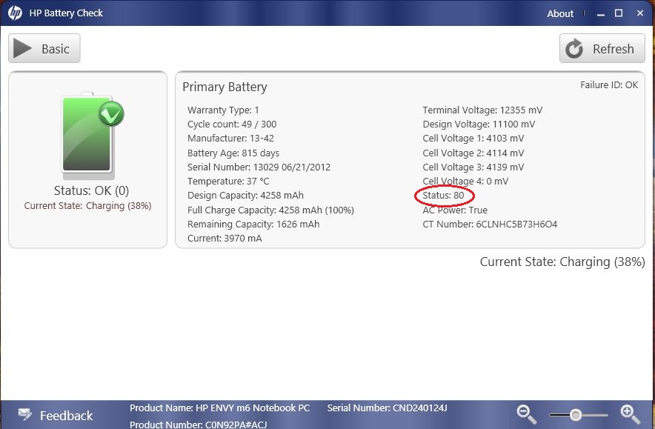Click 'Battery Age: 815 days'
This screenshot has width=655, height=429.
(x=233, y=153)
